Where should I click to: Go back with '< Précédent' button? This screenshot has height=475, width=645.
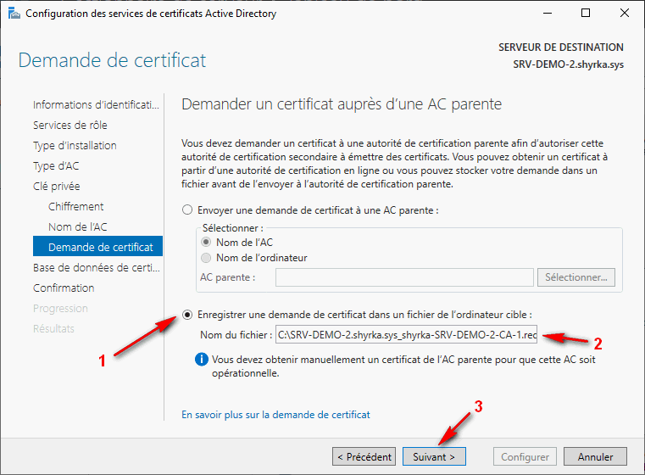pyautogui.click(x=364, y=456)
